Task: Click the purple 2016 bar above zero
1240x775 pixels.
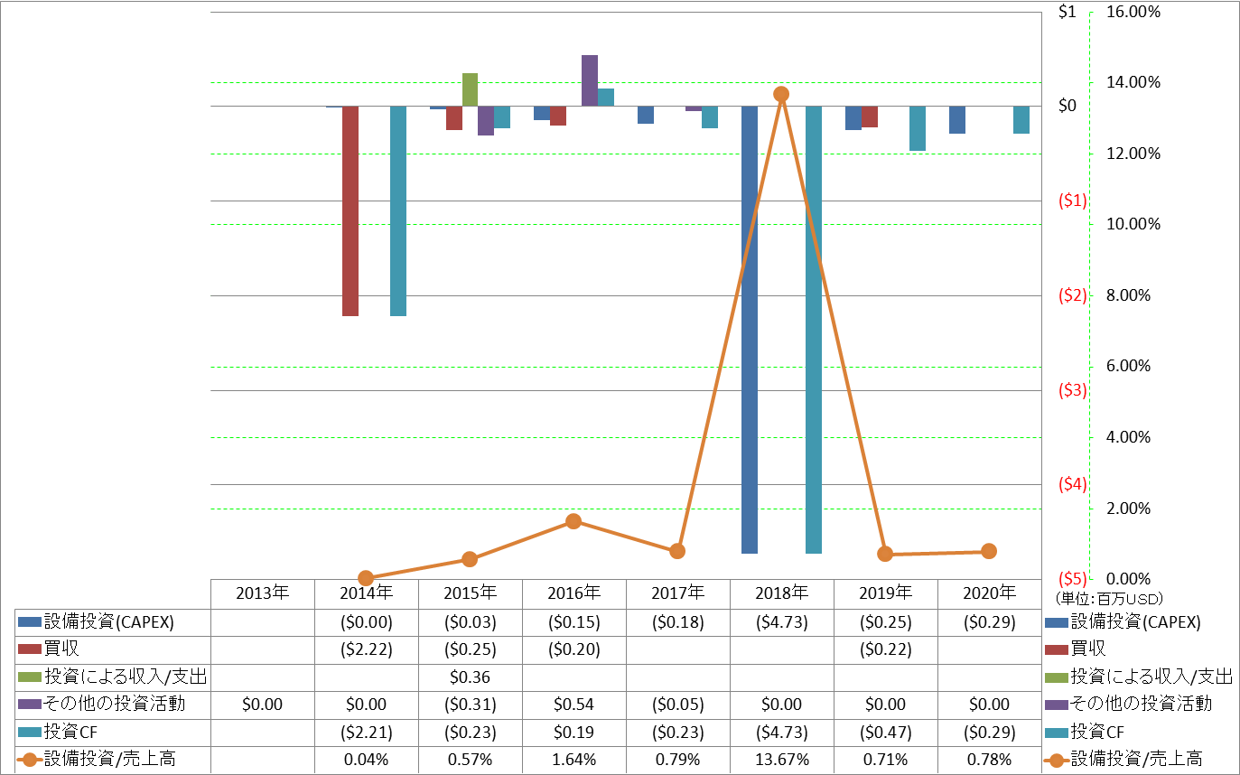Action: 590,80
